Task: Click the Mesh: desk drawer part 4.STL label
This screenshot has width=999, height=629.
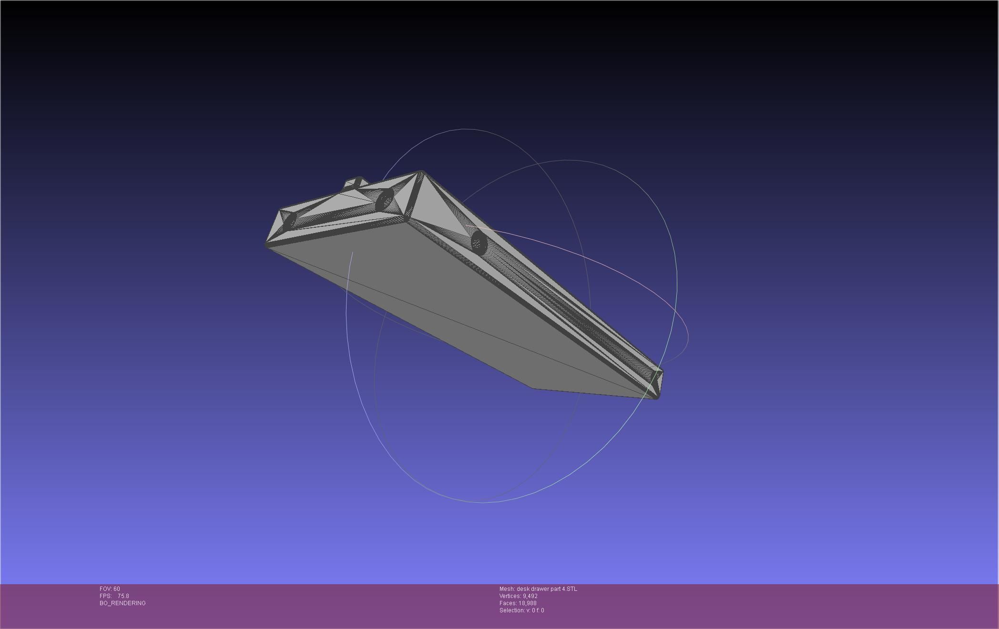Action: [x=538, y=589]
